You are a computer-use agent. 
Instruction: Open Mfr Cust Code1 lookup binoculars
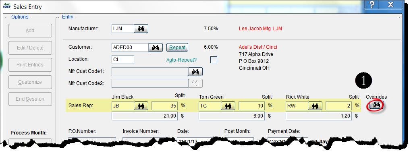195,72
